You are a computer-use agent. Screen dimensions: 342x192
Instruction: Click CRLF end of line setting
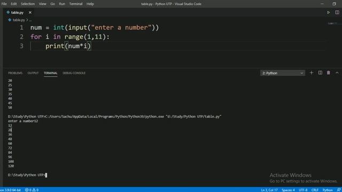point(315,190)
